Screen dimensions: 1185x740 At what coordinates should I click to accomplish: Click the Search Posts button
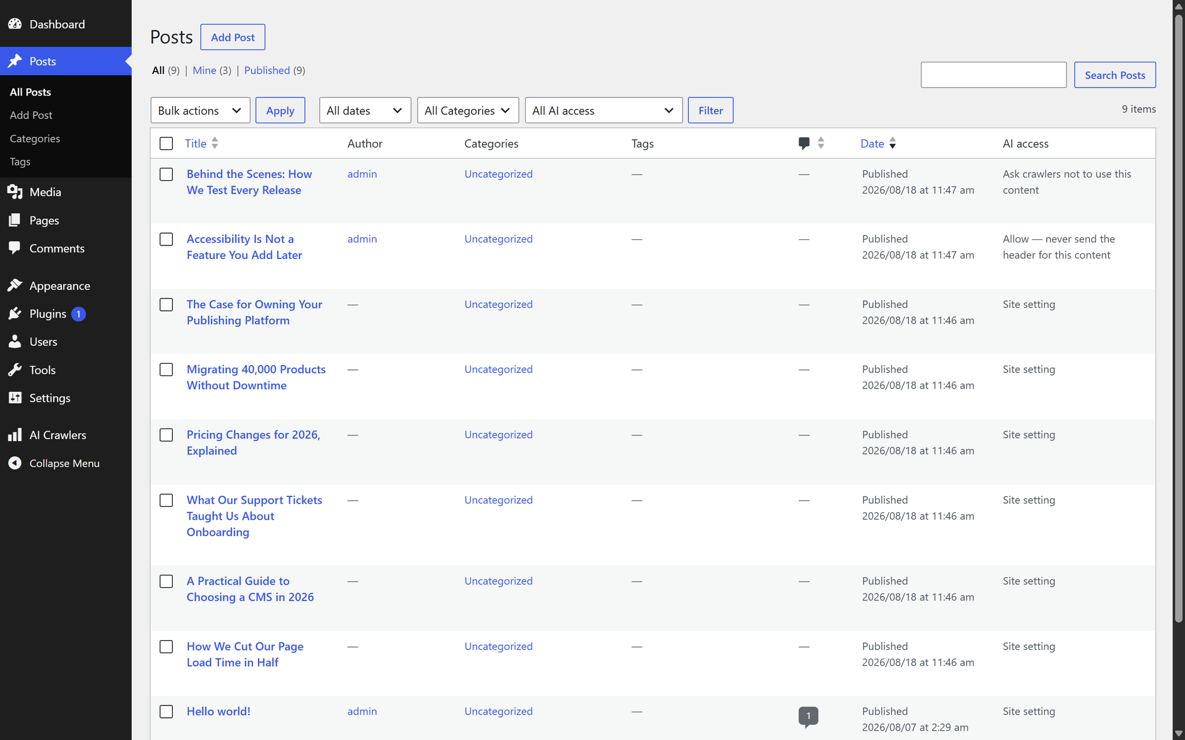click(x=1115, y=75)
